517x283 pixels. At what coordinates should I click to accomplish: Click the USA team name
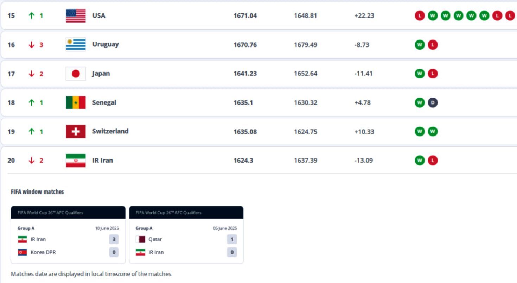click(x=99, y=16)
